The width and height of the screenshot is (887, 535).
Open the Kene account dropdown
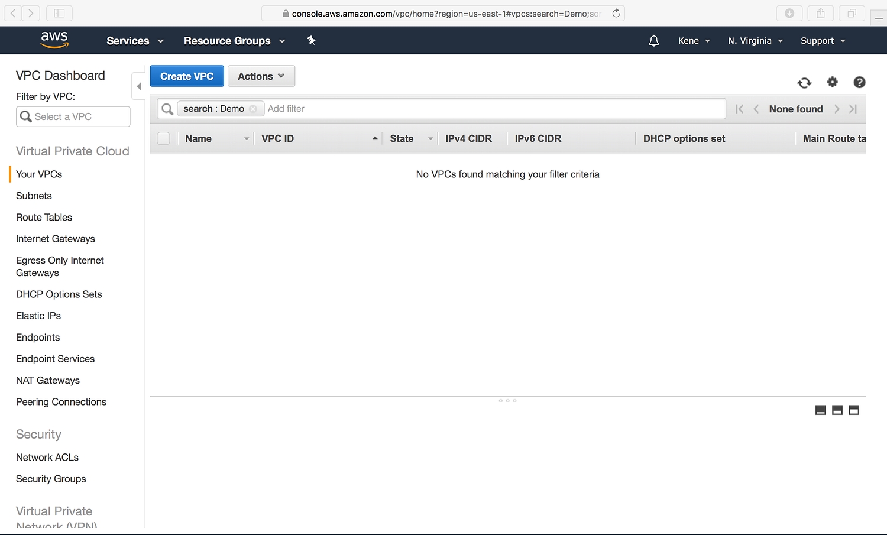pyautogui.click(x=694, y=41)
